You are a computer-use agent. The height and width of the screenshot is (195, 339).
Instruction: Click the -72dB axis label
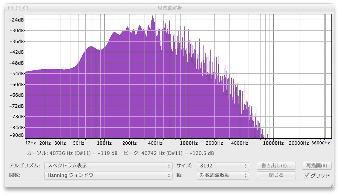17,106
